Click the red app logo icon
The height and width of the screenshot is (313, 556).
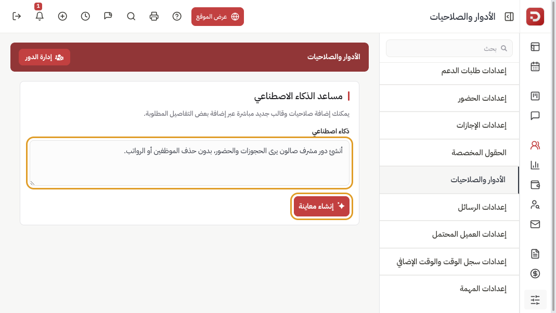(x=535, y=16)
